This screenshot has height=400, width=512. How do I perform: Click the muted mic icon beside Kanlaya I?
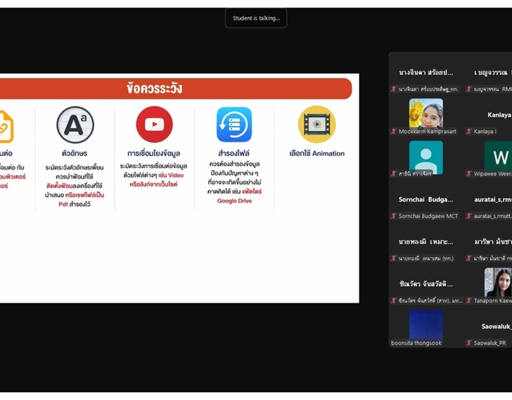coord(469,132)
